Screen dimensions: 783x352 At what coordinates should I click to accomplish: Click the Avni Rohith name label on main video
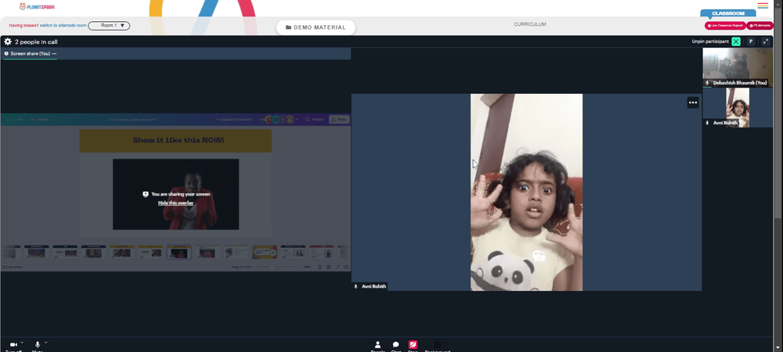click(373, 287)
